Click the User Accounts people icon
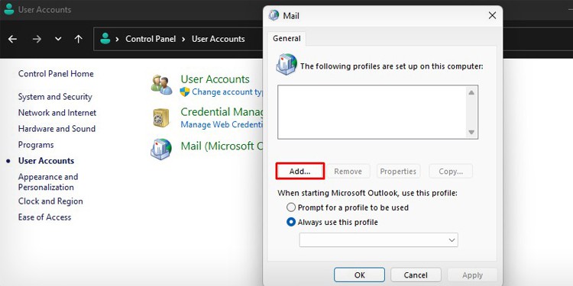 [x=161, y=85]
